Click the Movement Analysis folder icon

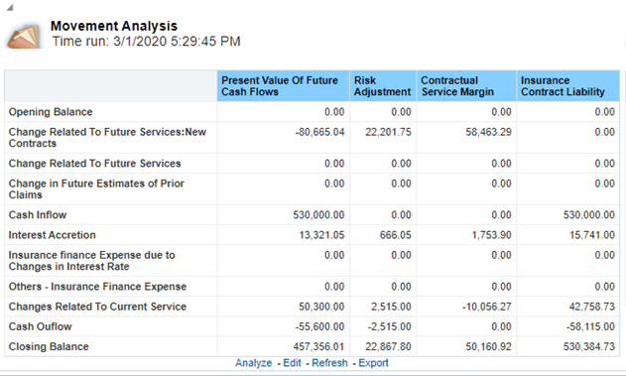[x=25, y=37]
